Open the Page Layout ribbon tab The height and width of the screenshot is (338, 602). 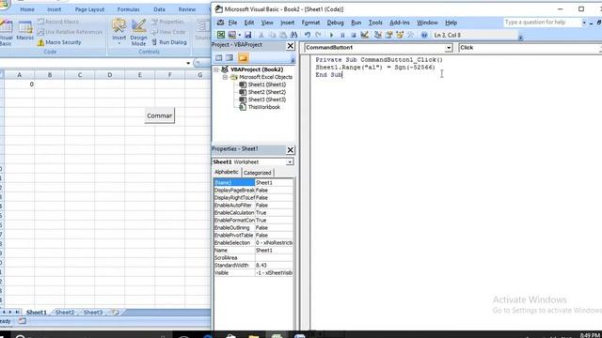(89, 9)
